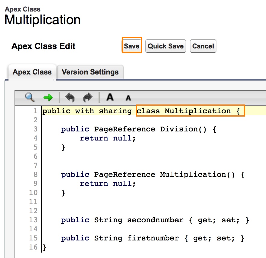Click the green go-to-line arrow icon
The width and height of the screenshot is (266, 258).
click(48, 97)
